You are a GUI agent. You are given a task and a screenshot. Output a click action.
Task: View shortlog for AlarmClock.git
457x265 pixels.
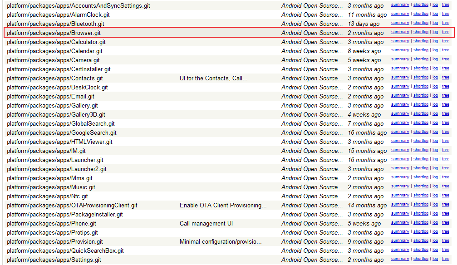[421, 14]
